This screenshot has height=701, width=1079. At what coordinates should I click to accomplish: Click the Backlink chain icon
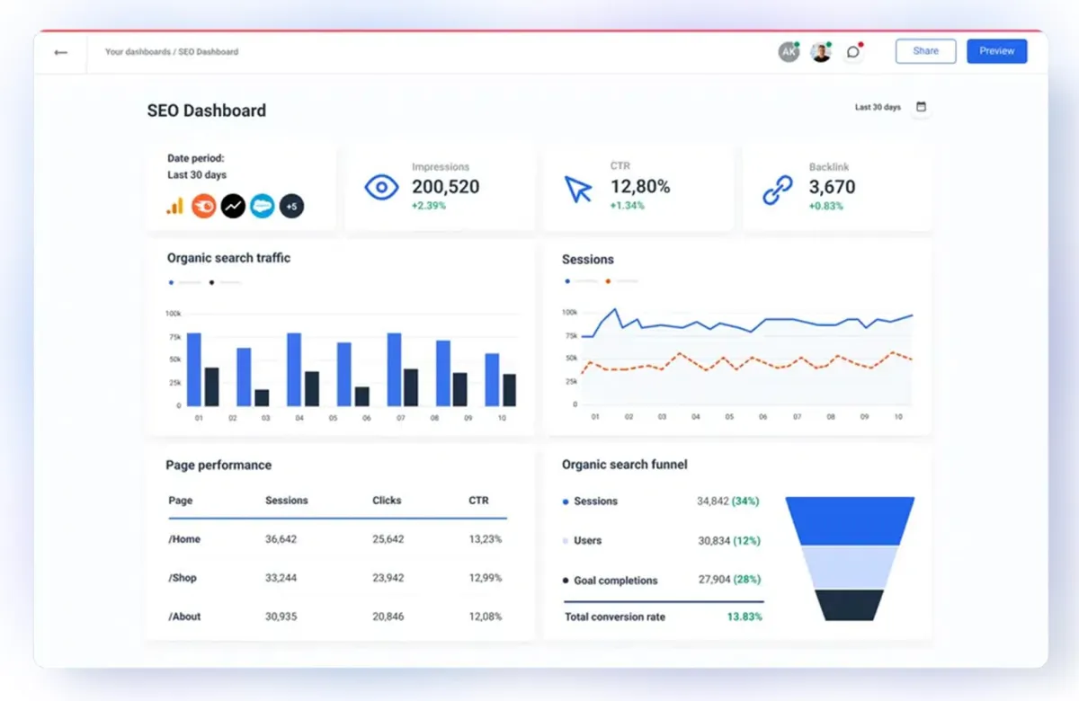click(x=777, y=190)
